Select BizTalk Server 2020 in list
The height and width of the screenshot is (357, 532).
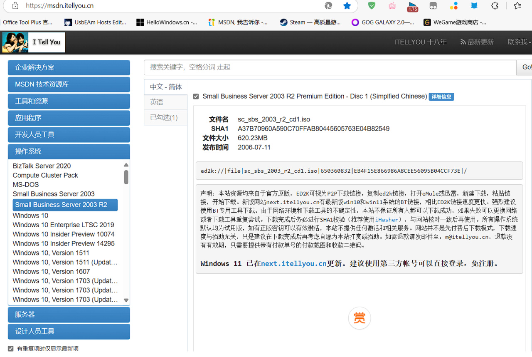coord(42,166)
